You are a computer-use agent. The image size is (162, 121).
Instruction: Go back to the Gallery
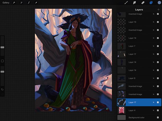(6, 3)
